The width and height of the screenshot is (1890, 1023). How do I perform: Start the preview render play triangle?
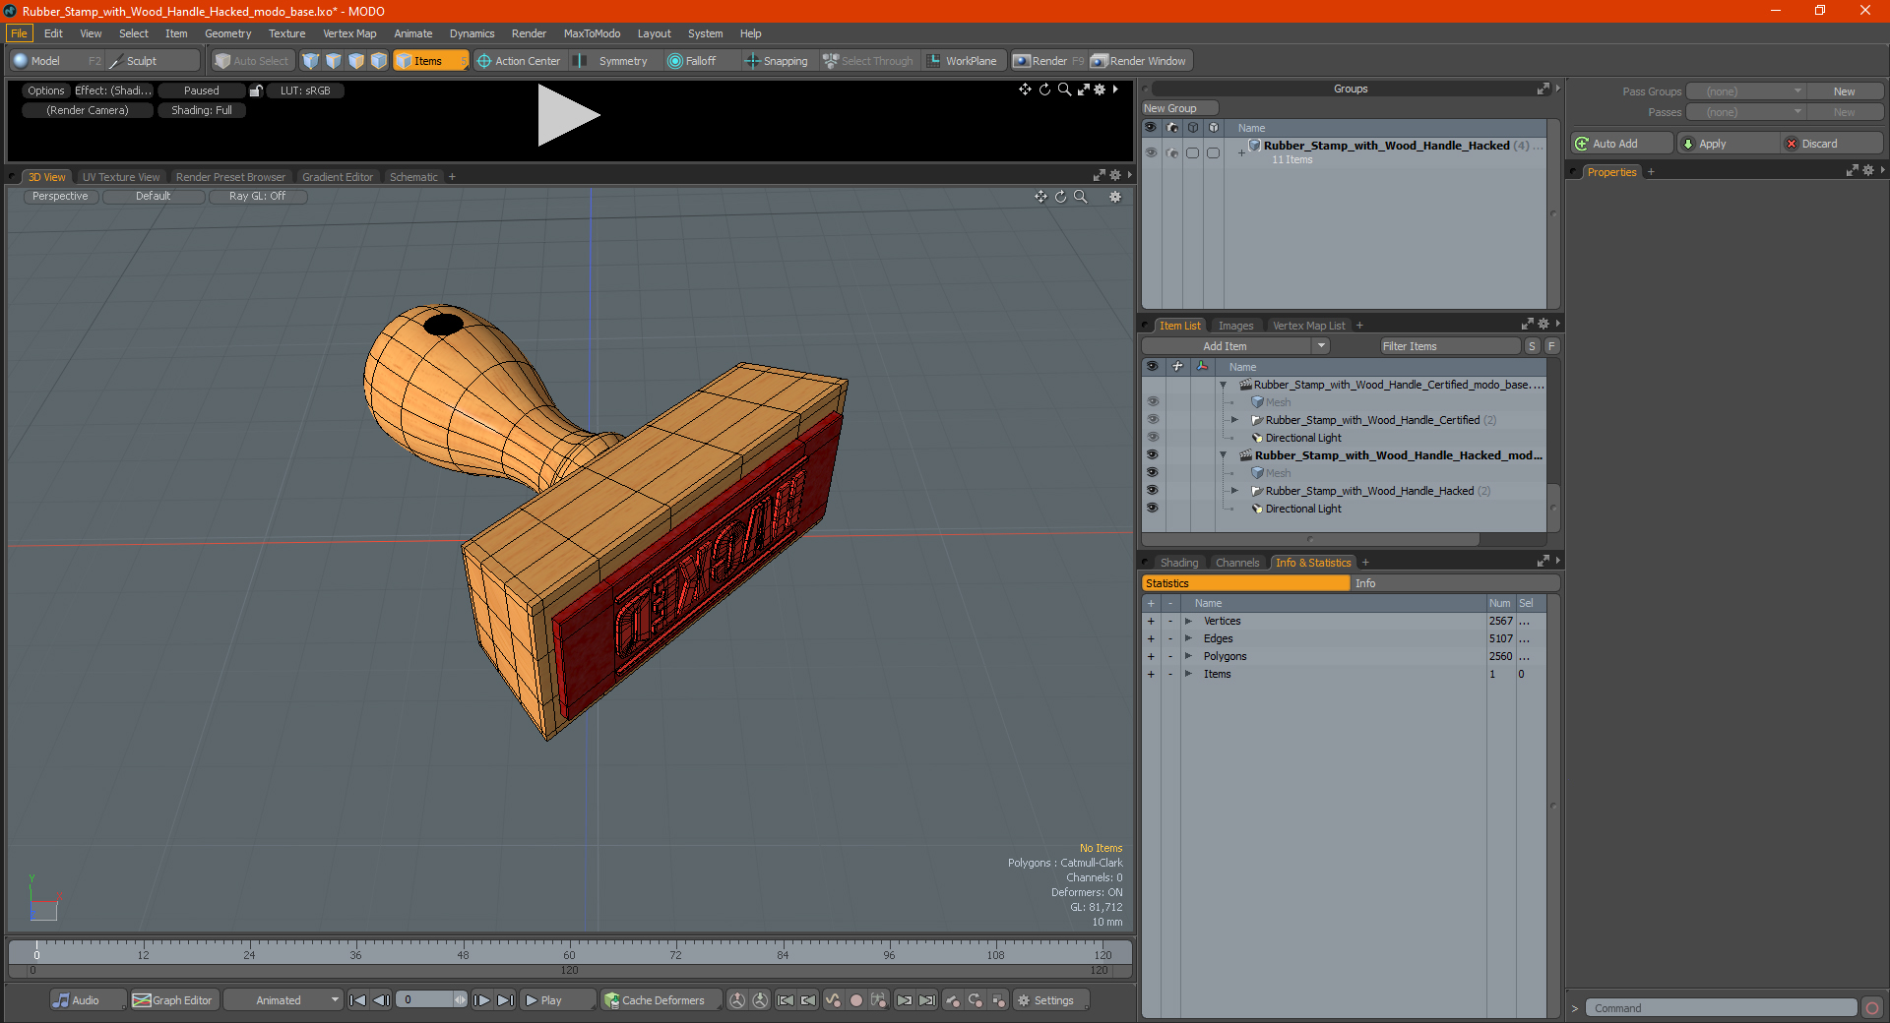[x=567, y=115]
